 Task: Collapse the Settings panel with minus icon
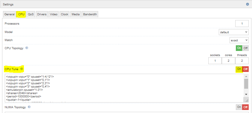click(x=248, y=4)
